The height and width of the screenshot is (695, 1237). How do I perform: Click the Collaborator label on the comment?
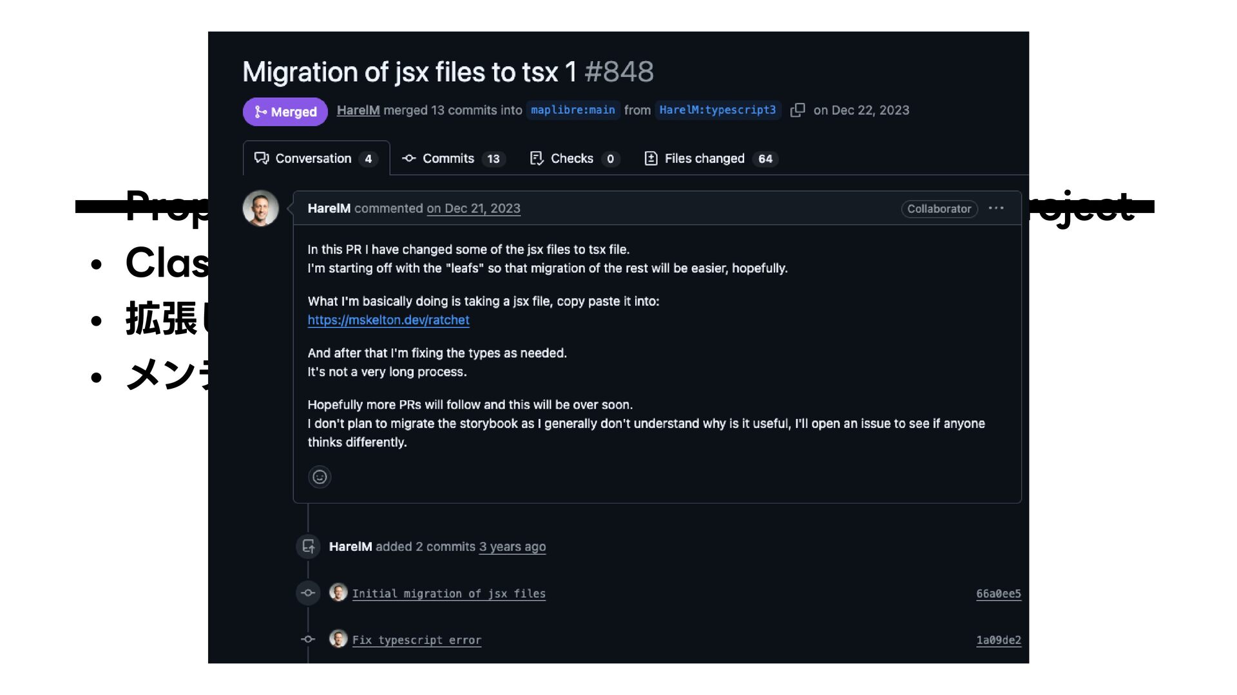[939, 208]
